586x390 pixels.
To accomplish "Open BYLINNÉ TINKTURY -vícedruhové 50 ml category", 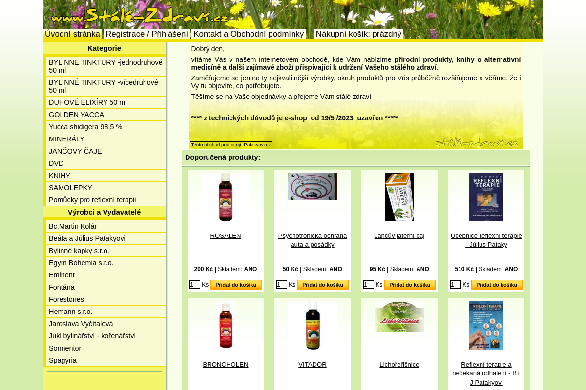I will pyautogui.click(x=106, y=86).
